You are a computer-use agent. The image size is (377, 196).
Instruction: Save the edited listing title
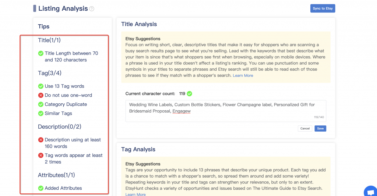[320, 128]
